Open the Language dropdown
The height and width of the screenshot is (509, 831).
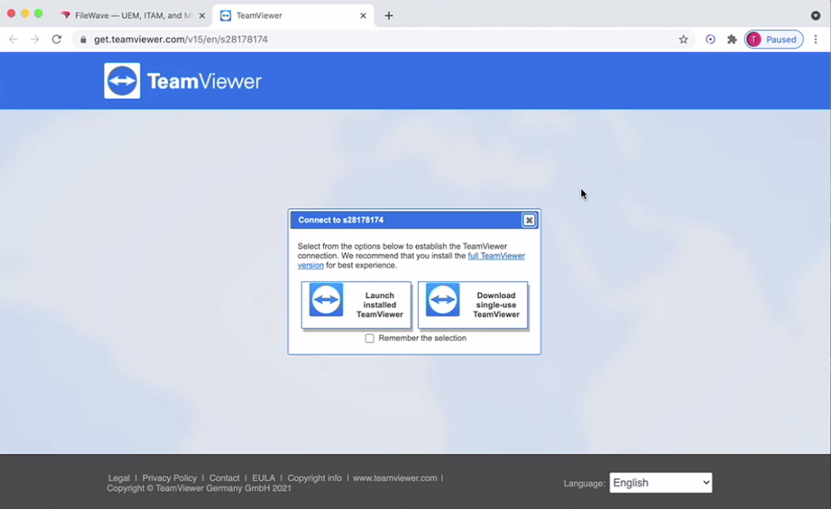point(660,482)
